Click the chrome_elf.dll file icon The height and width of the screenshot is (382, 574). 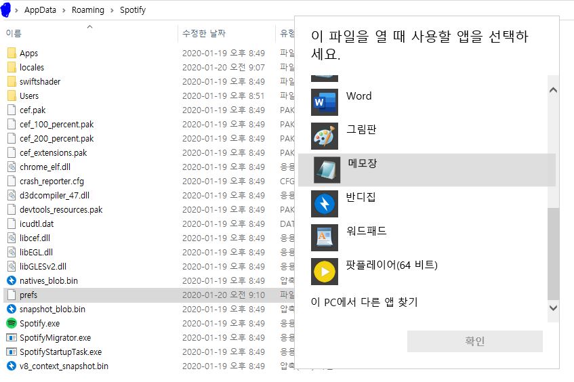click(12, 167)
